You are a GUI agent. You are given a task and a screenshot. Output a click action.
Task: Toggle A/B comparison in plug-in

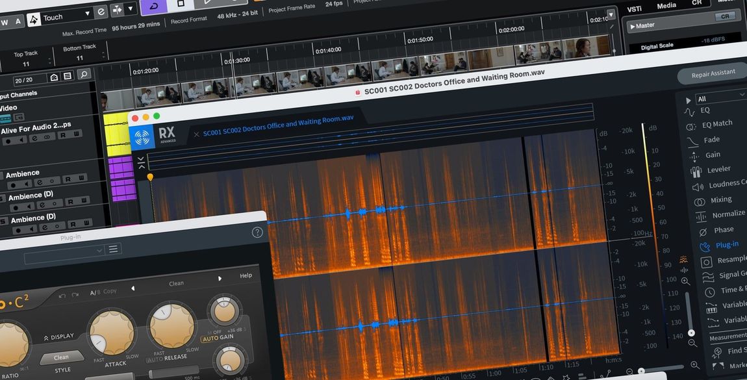[94, 292]
